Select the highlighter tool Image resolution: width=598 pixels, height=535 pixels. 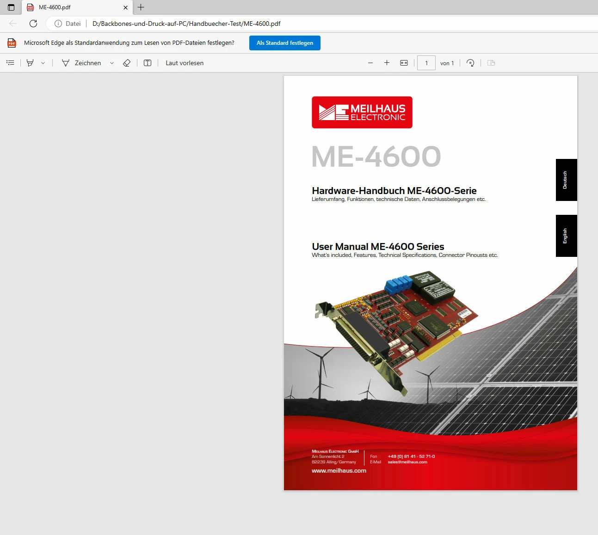pos(30,63)
